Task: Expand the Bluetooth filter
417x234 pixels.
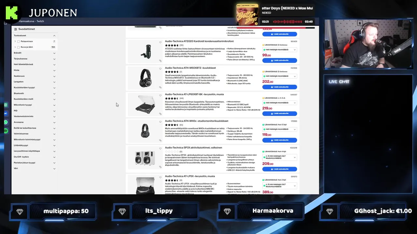Action: 54,94
